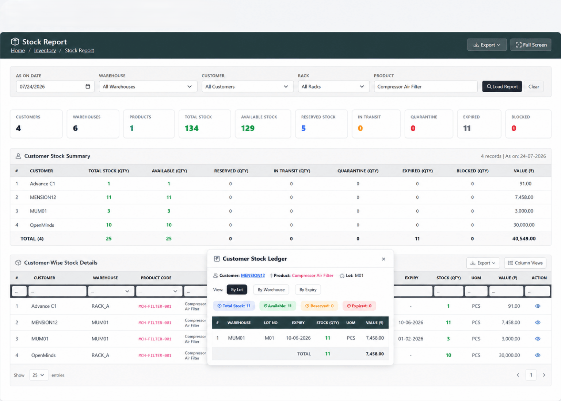This screenshot has width=561, height=401.
Task: Click the action column filter input
Action: click(x=537, y=291)
